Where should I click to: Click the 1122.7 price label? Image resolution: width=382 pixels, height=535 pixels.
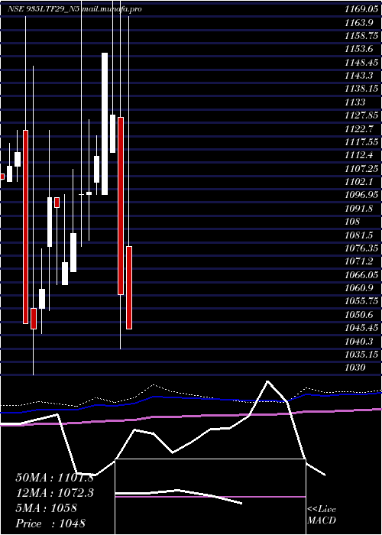(359, 129)
